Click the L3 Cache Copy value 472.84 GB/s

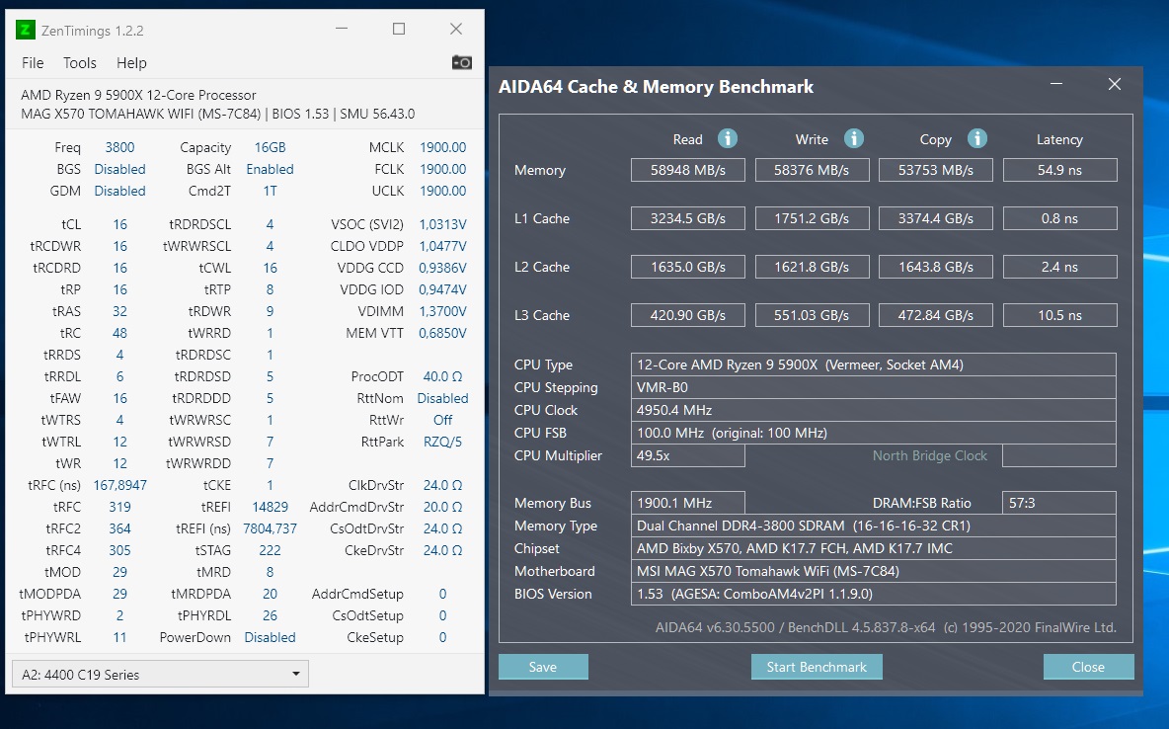936,316
